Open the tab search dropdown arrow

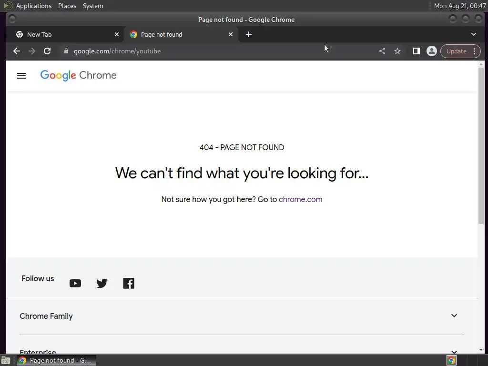tap(474, 34)
